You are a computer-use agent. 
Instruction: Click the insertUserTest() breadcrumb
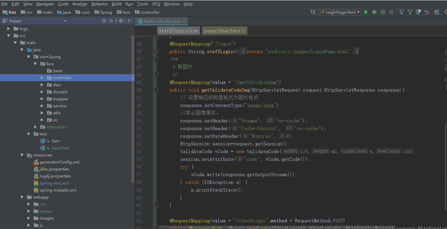224,31
